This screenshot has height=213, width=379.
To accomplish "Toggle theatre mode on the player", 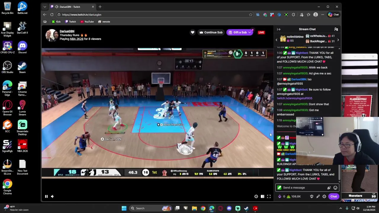I will [x=262, y=196].
